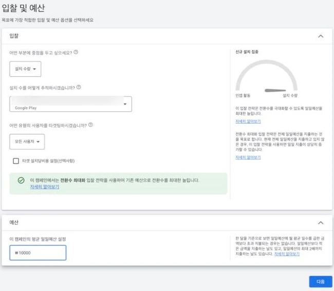Enable 타겟 설치당비용 설정 checkbox

[16, 161]
